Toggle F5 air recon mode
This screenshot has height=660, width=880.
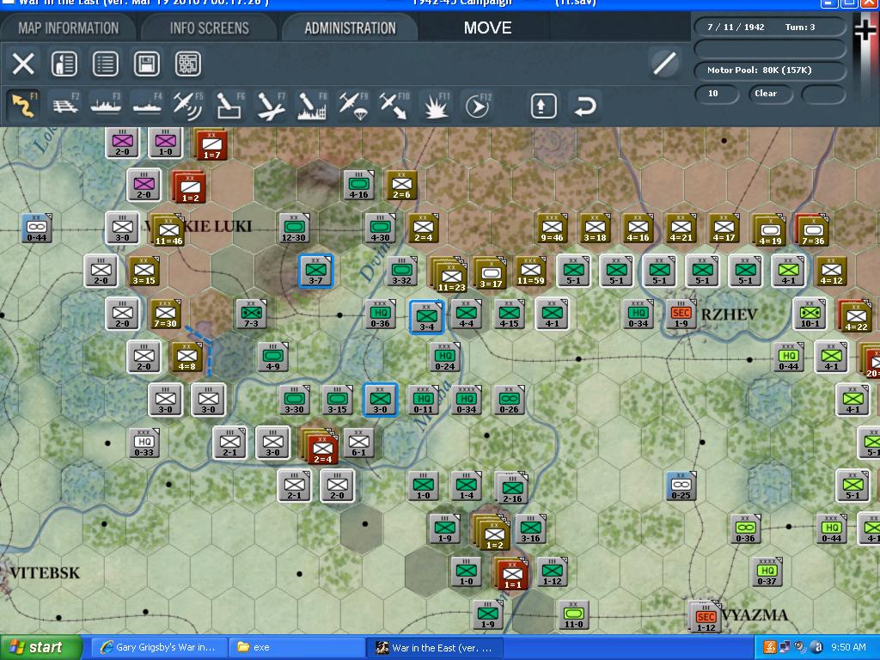(x=188, y=106)
